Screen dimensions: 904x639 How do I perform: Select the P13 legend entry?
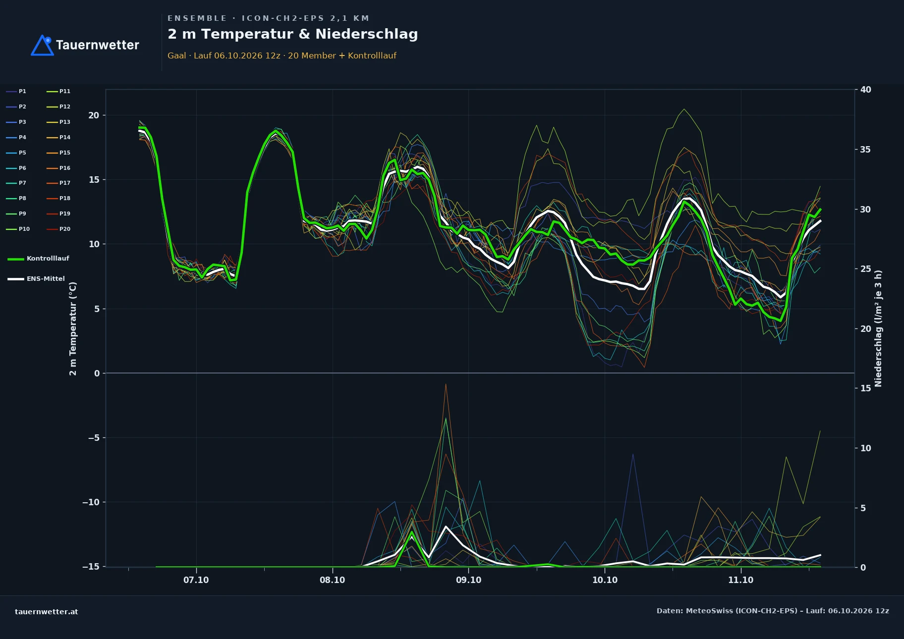click(x=58, y=122)
